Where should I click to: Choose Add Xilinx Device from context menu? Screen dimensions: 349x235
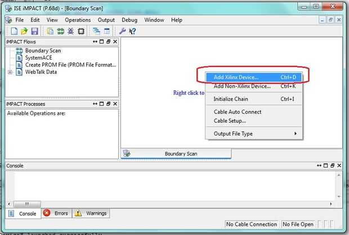[x=254, y=78]
